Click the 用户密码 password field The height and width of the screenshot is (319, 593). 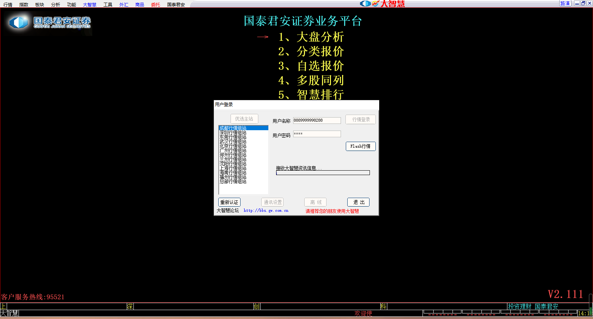tap(317, 134)
